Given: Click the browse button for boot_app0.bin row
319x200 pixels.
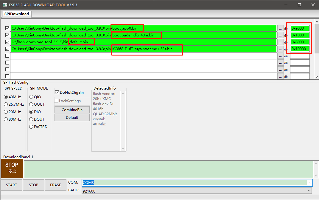Looking at the screenshot, I should coord(280,28).
